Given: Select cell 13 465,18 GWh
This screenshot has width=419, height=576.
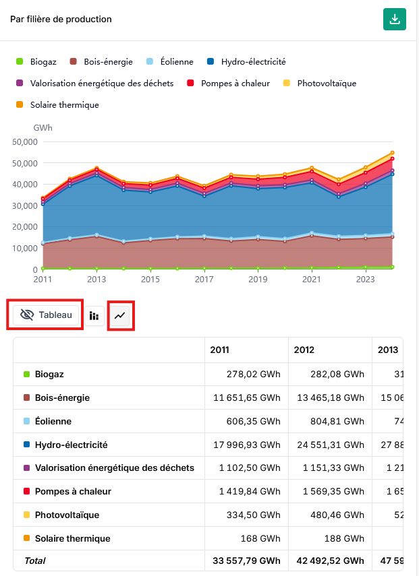Looking at the screenshot, I should coord(331,398).
